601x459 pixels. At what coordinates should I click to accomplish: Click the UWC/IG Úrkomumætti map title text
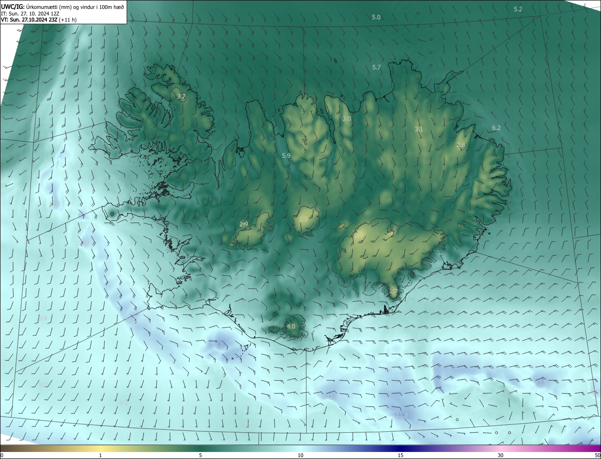[62, 6]
